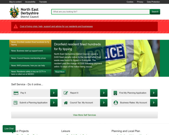Open the Live Chat widget

[9, 129]
